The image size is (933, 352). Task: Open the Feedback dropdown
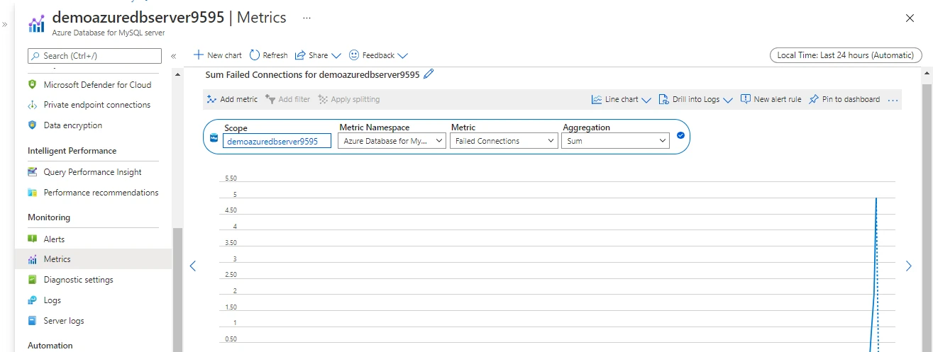(378, 55)
